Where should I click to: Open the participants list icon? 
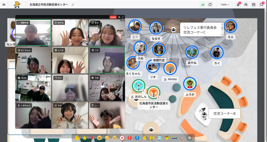246,4
